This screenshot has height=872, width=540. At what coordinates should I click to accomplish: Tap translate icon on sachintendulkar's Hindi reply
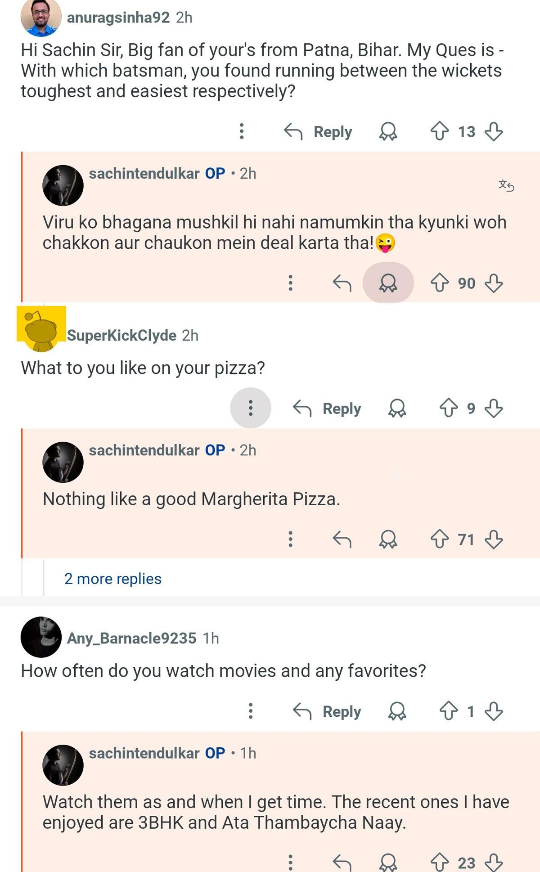pos(506,185)
